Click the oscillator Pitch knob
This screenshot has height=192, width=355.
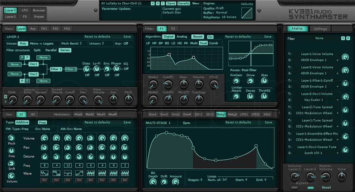pos(11,138)
